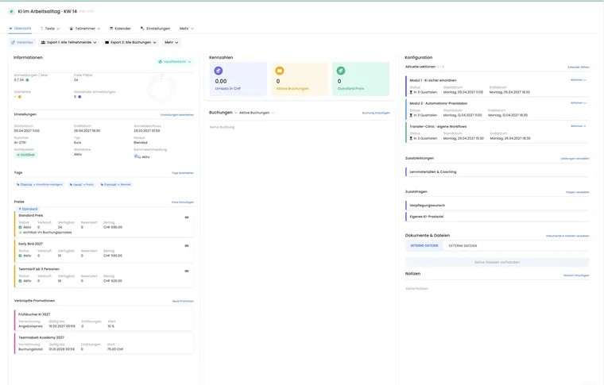The image size is (604, 385).
Task: Click the hourglass status icon for Modul 2
Action: pos(411,115)
